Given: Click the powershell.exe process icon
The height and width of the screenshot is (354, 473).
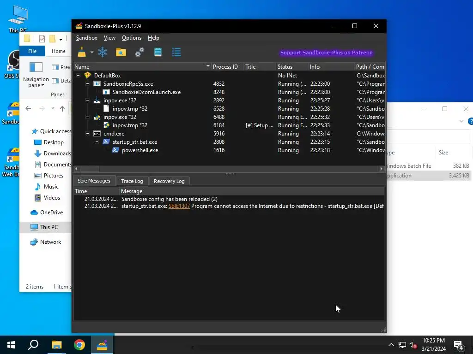Looking at the screenshot, I should coord(115,150).
